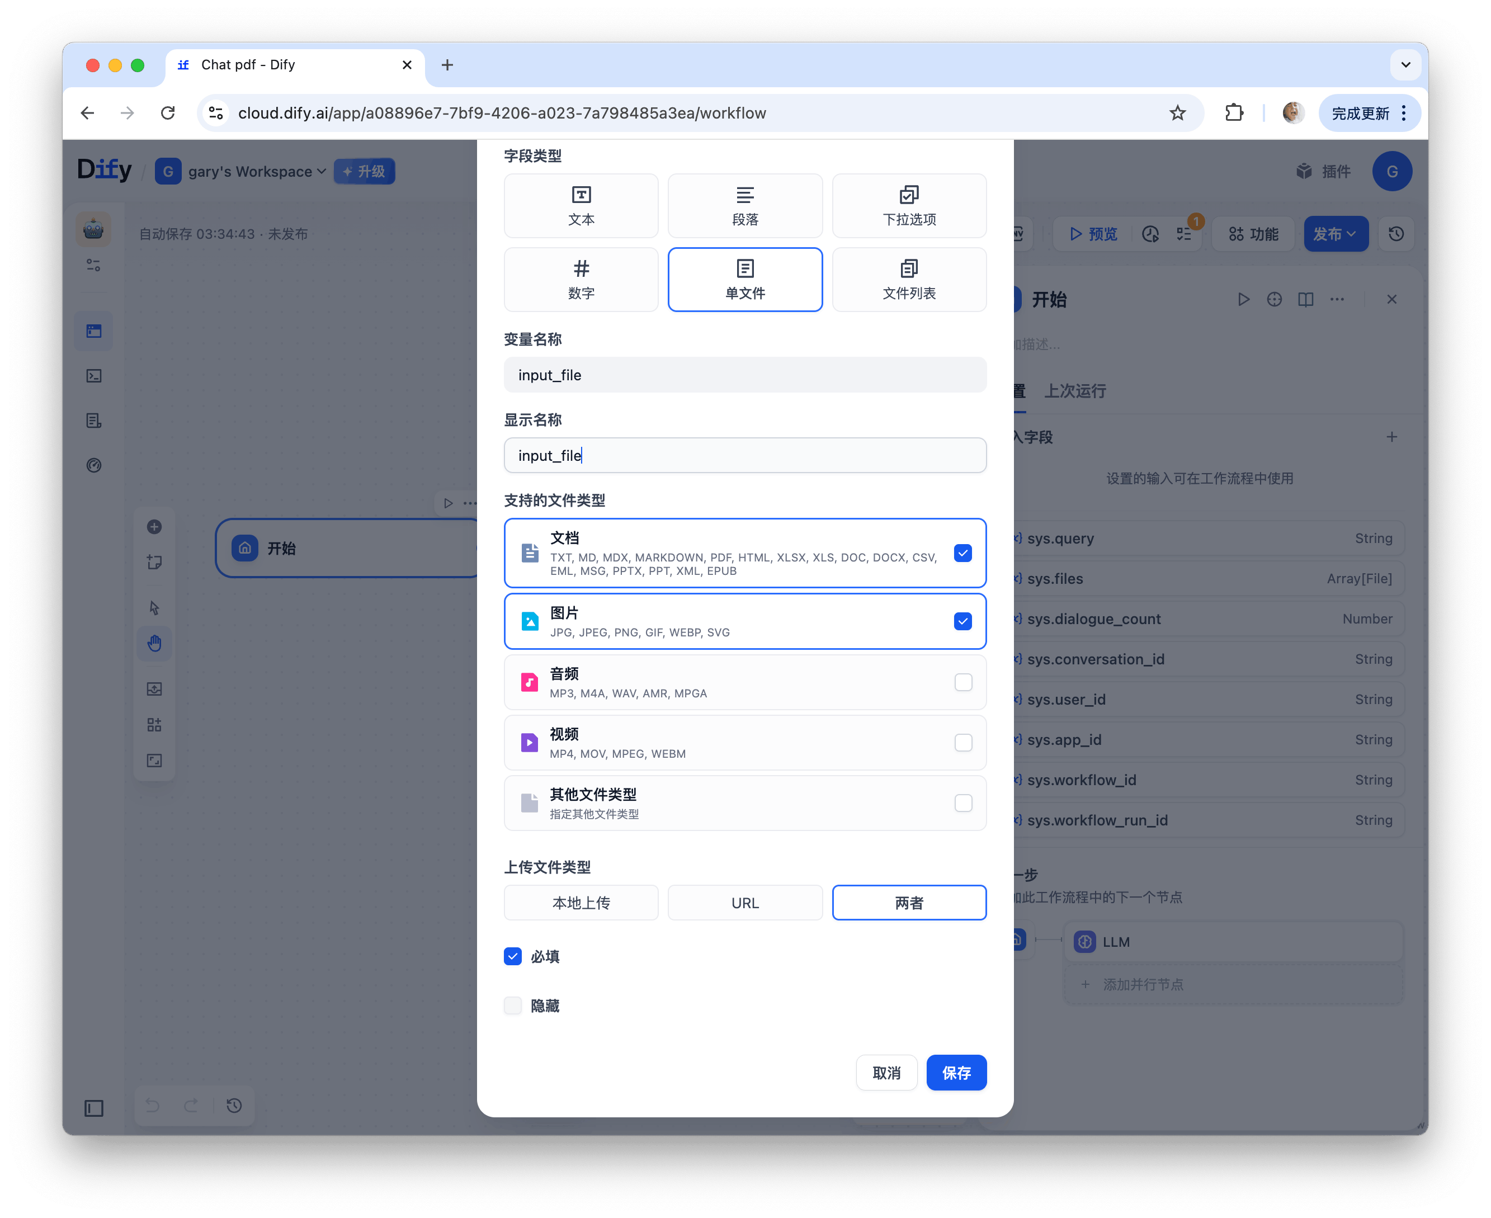Choose URL as upload method
1491x1218 pixels.
pyautogui.click(x=744, y=902)
